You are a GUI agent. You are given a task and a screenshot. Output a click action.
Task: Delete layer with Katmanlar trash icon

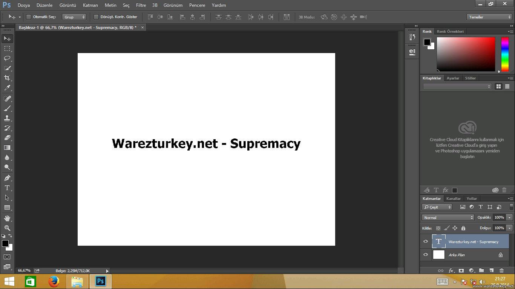pos(501,271)
